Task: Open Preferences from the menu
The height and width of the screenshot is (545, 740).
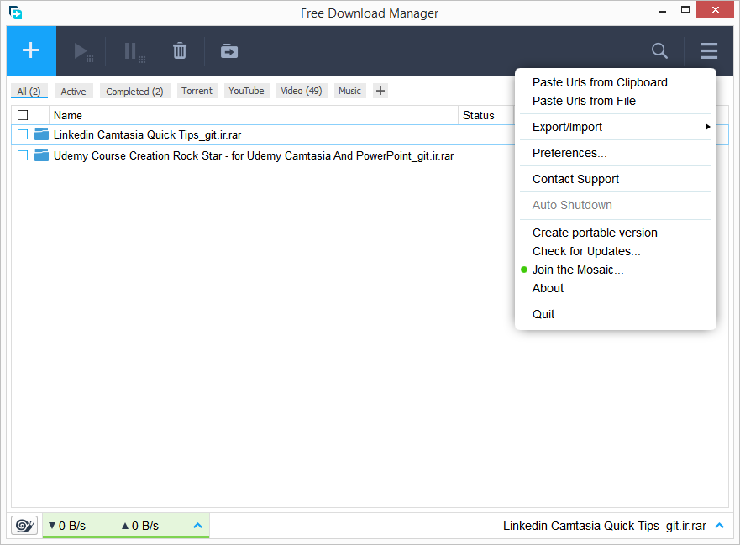Action: [569, 153]
